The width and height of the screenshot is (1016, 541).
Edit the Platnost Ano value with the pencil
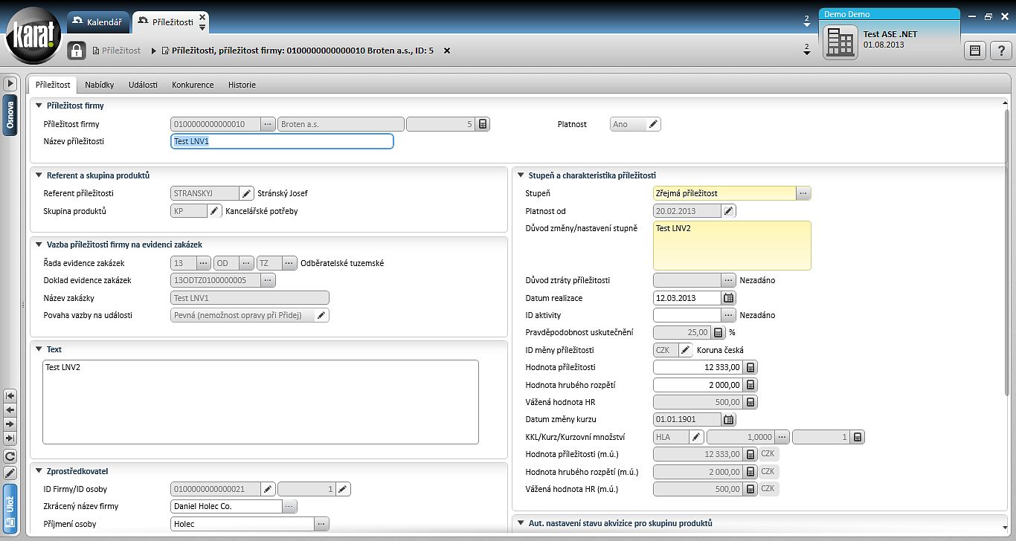point(653,124)
